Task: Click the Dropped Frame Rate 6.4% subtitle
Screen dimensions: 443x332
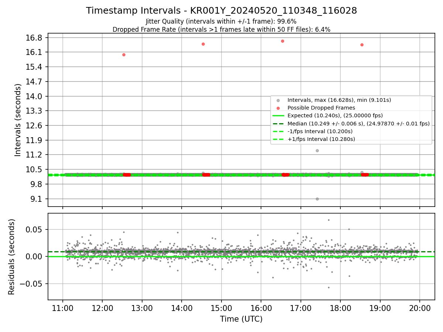Action: point(221,30)
